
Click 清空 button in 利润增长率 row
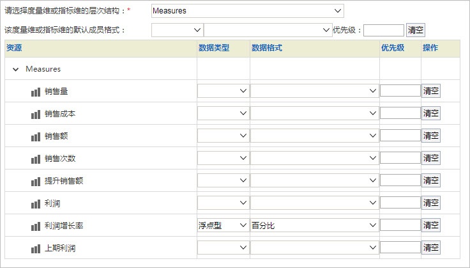click(431, 225)
